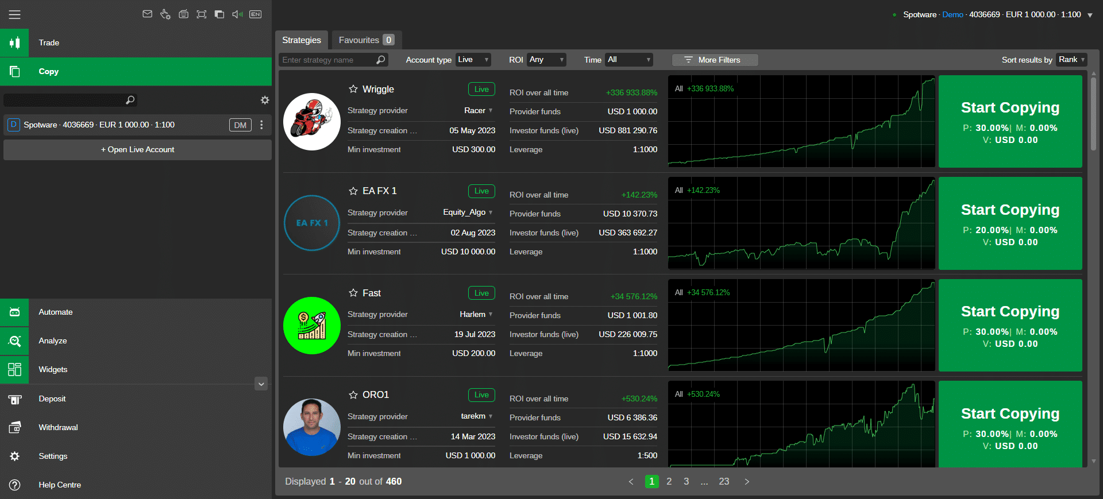Open the mail inbox icon
1103x499 pixels.
(147, 14)
